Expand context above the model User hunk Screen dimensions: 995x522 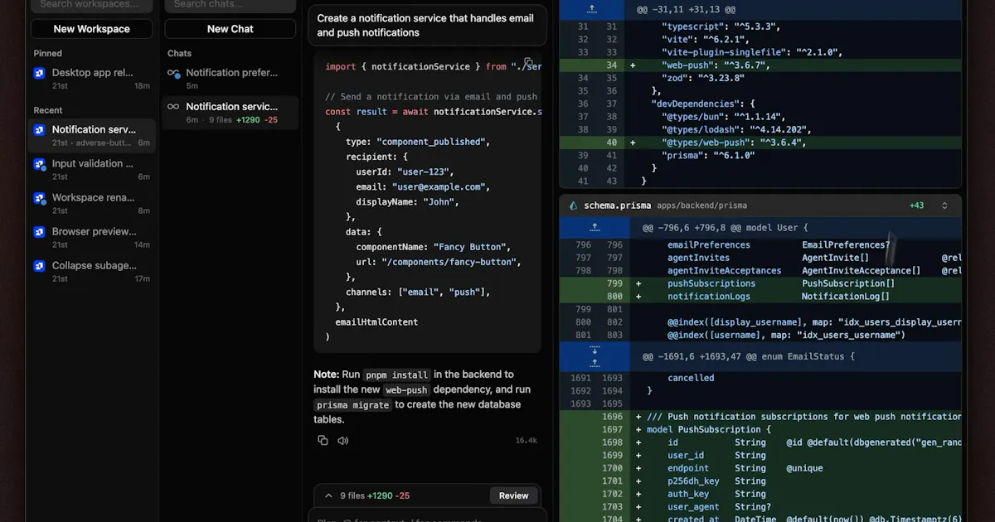coord(595,227)
